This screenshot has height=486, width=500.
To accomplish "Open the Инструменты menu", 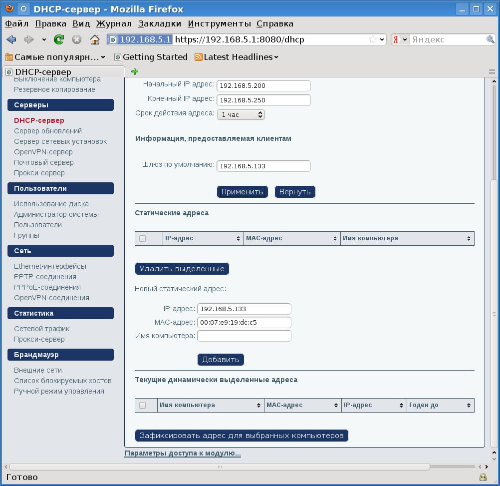I will coord(219,23).
